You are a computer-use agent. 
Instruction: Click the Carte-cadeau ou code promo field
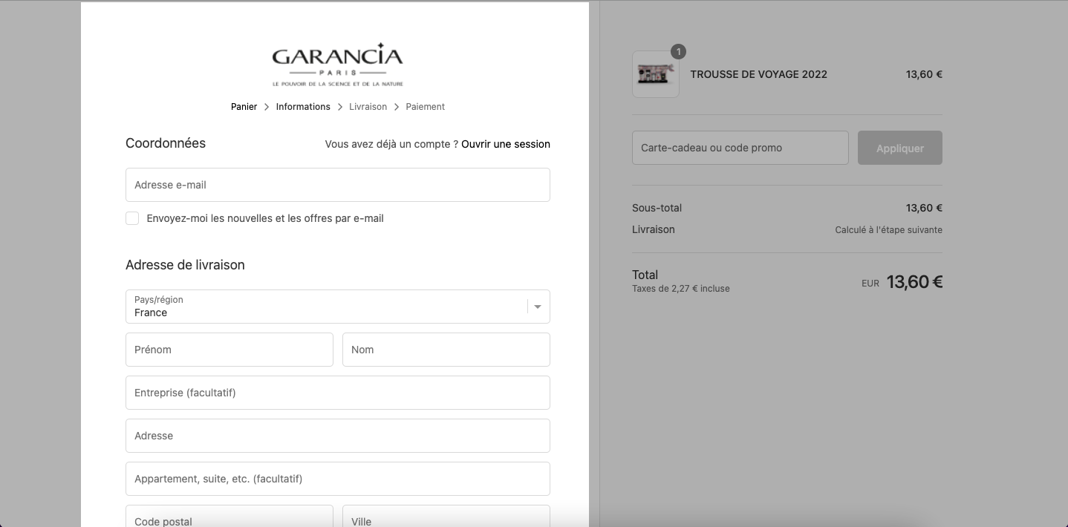[x=740, y=148]
